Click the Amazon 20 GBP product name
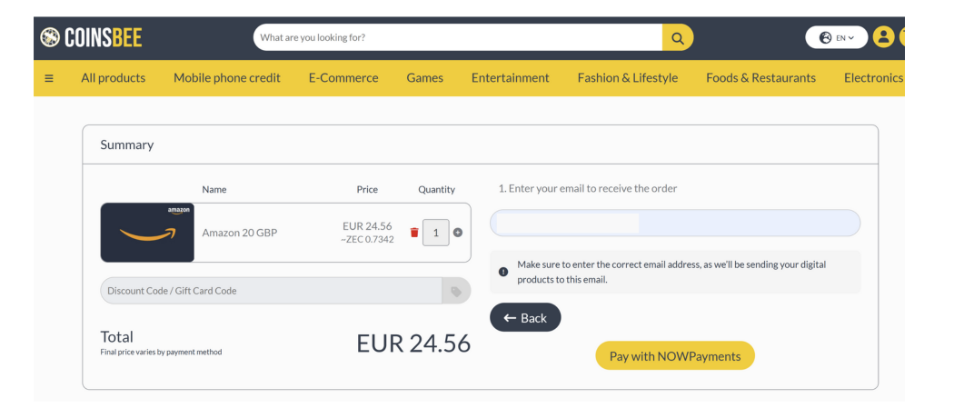Image resolution: width=954 pixels, height=418 pixels. [240, 233]
